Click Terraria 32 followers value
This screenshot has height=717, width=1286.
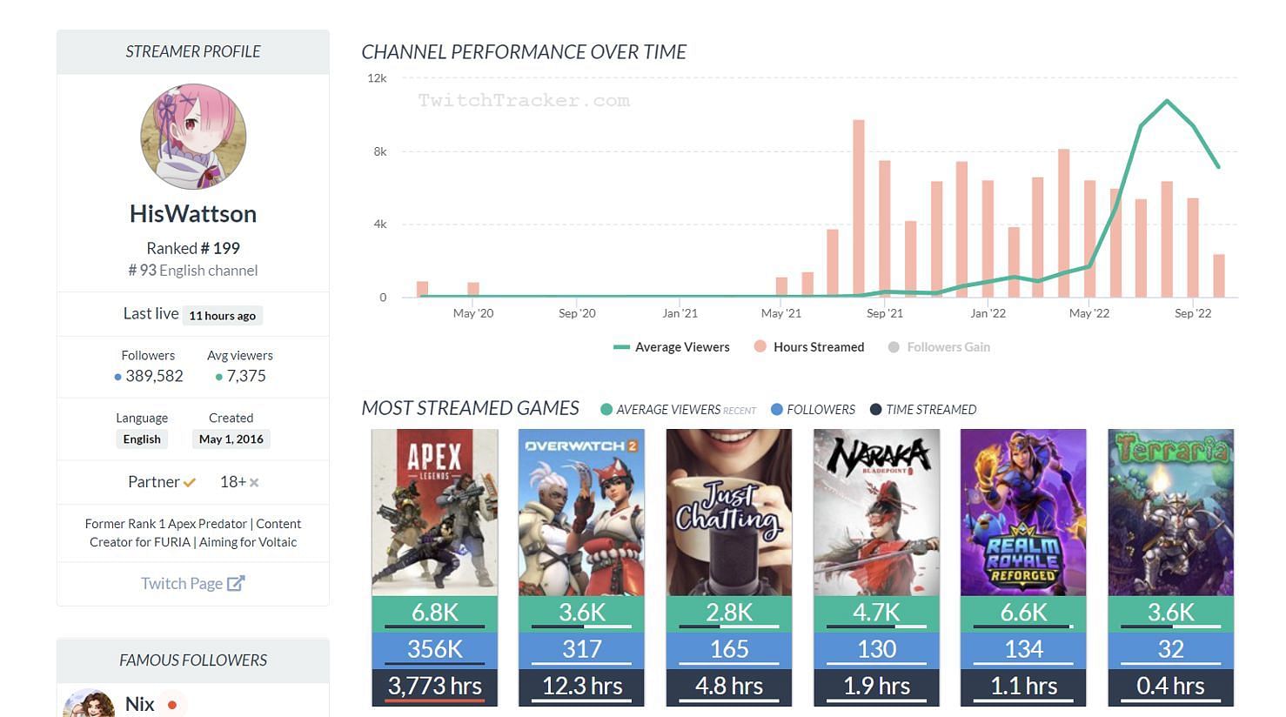pyautogui.click(x=1171, y=649)
